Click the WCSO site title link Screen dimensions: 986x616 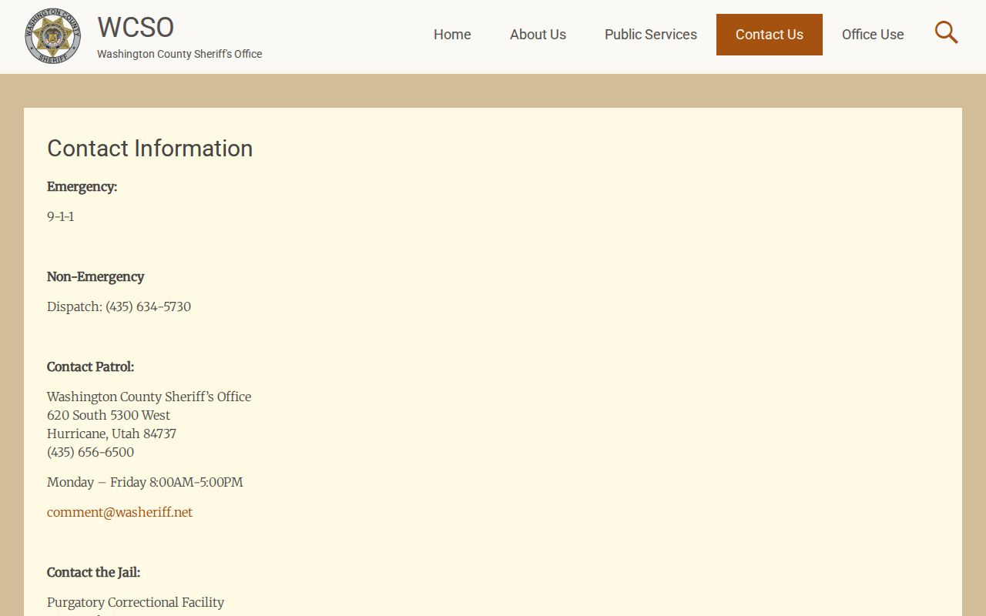(136, 27)
